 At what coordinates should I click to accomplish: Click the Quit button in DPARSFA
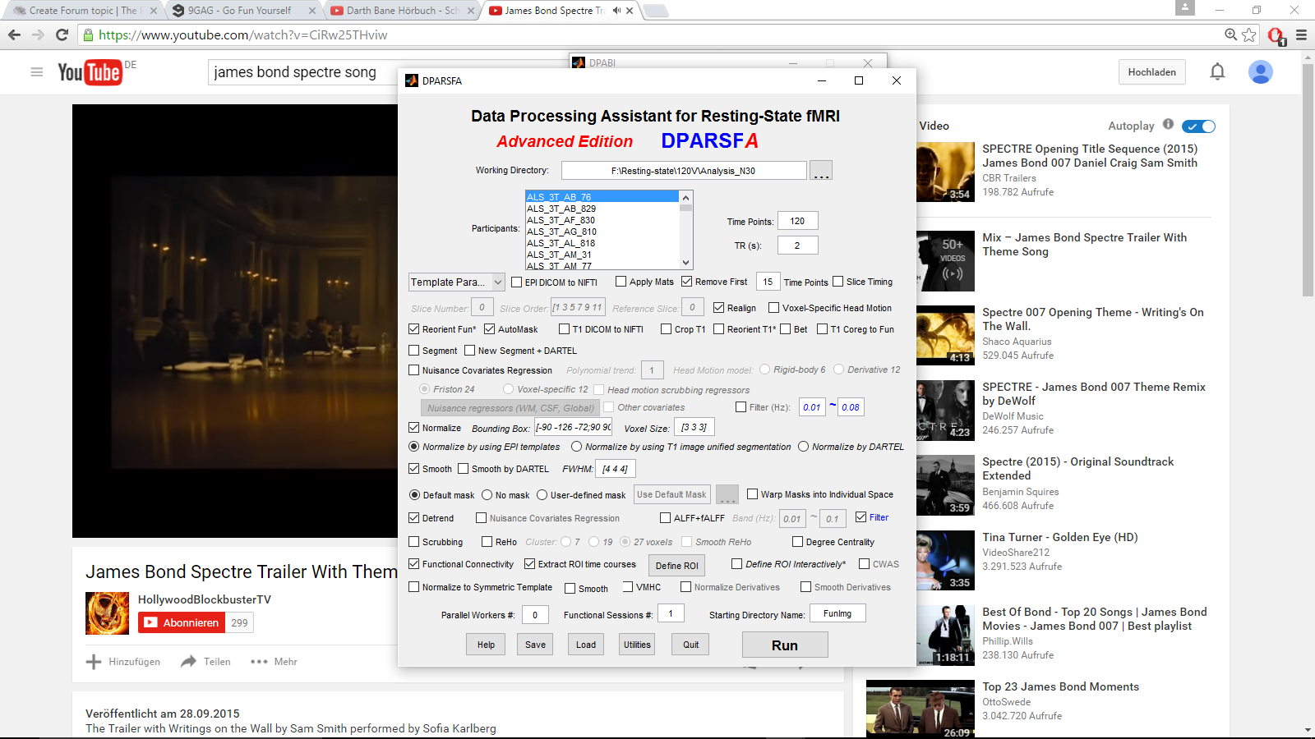(690, 645)
